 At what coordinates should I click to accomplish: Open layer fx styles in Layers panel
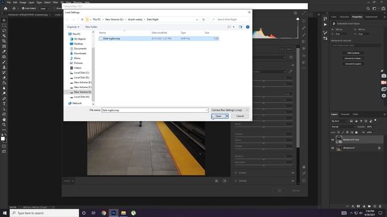point(353,206)
